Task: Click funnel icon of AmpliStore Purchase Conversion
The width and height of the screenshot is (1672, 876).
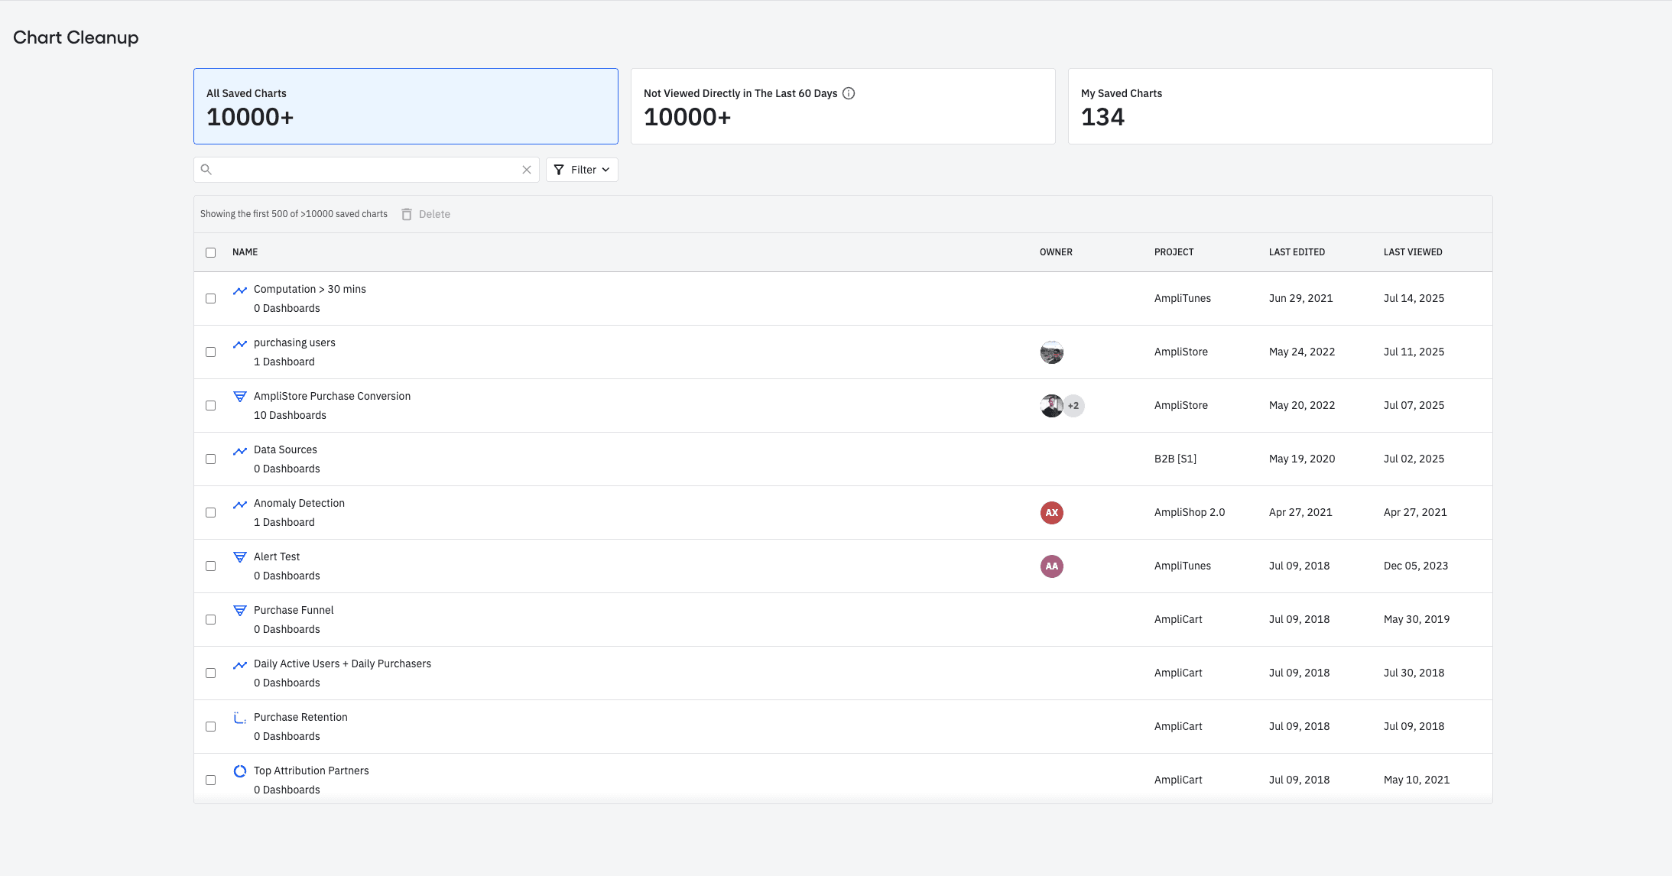Action: (x=240, y=397)
